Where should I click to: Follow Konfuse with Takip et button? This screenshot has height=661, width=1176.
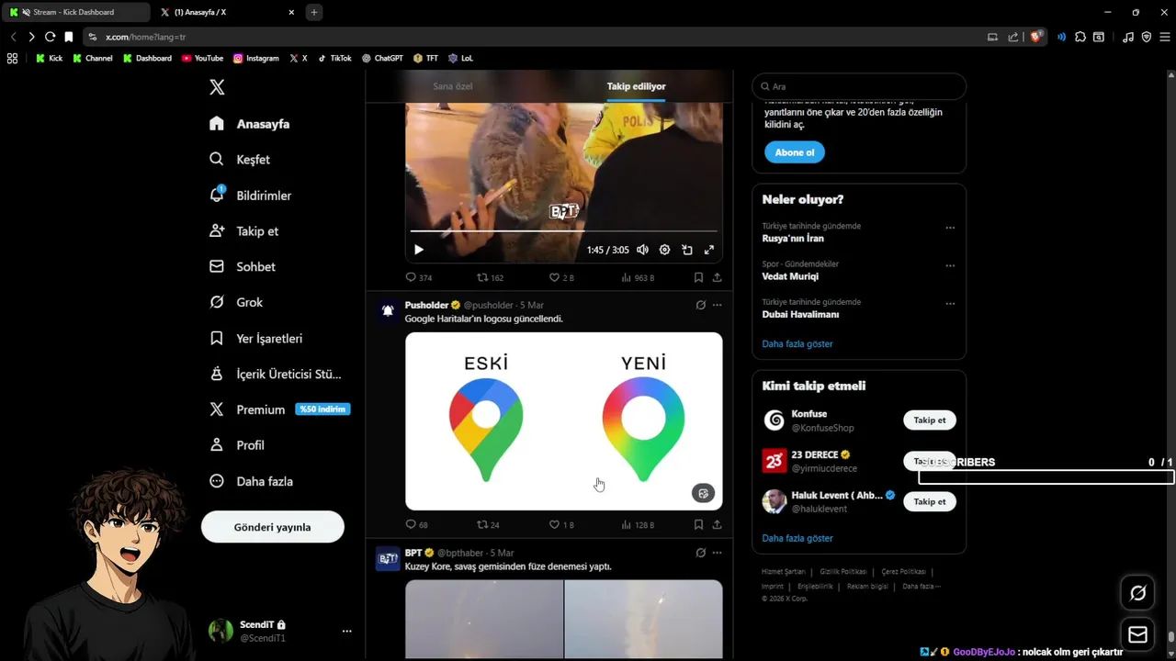(x=930, y=420)
